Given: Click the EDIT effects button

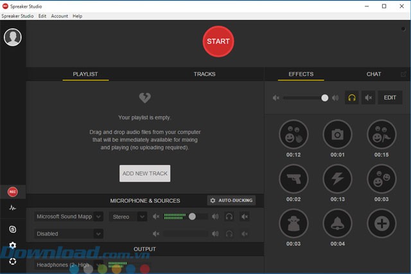Looking at the screenshot, I should pyautogui.click(x=390, y=98).
